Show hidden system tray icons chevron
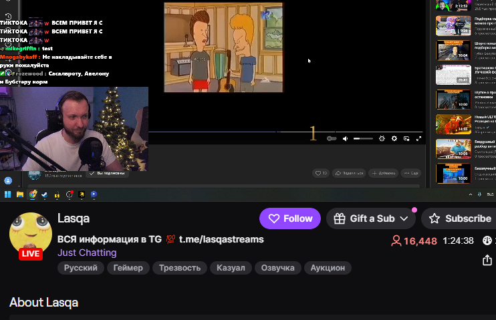Screen dimensions: 496x320 (471, 194)
